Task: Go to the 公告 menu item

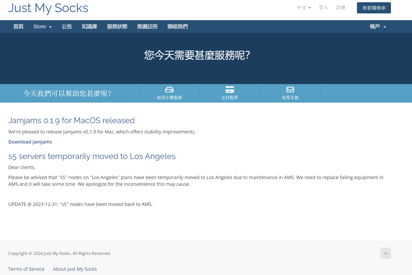Action: 67,26
